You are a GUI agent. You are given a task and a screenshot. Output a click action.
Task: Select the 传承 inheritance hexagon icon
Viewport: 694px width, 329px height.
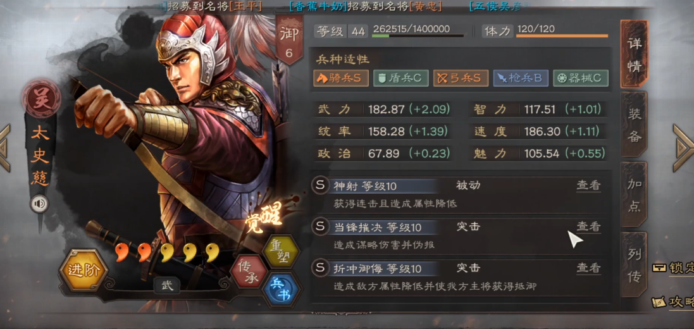click(249, 271)
